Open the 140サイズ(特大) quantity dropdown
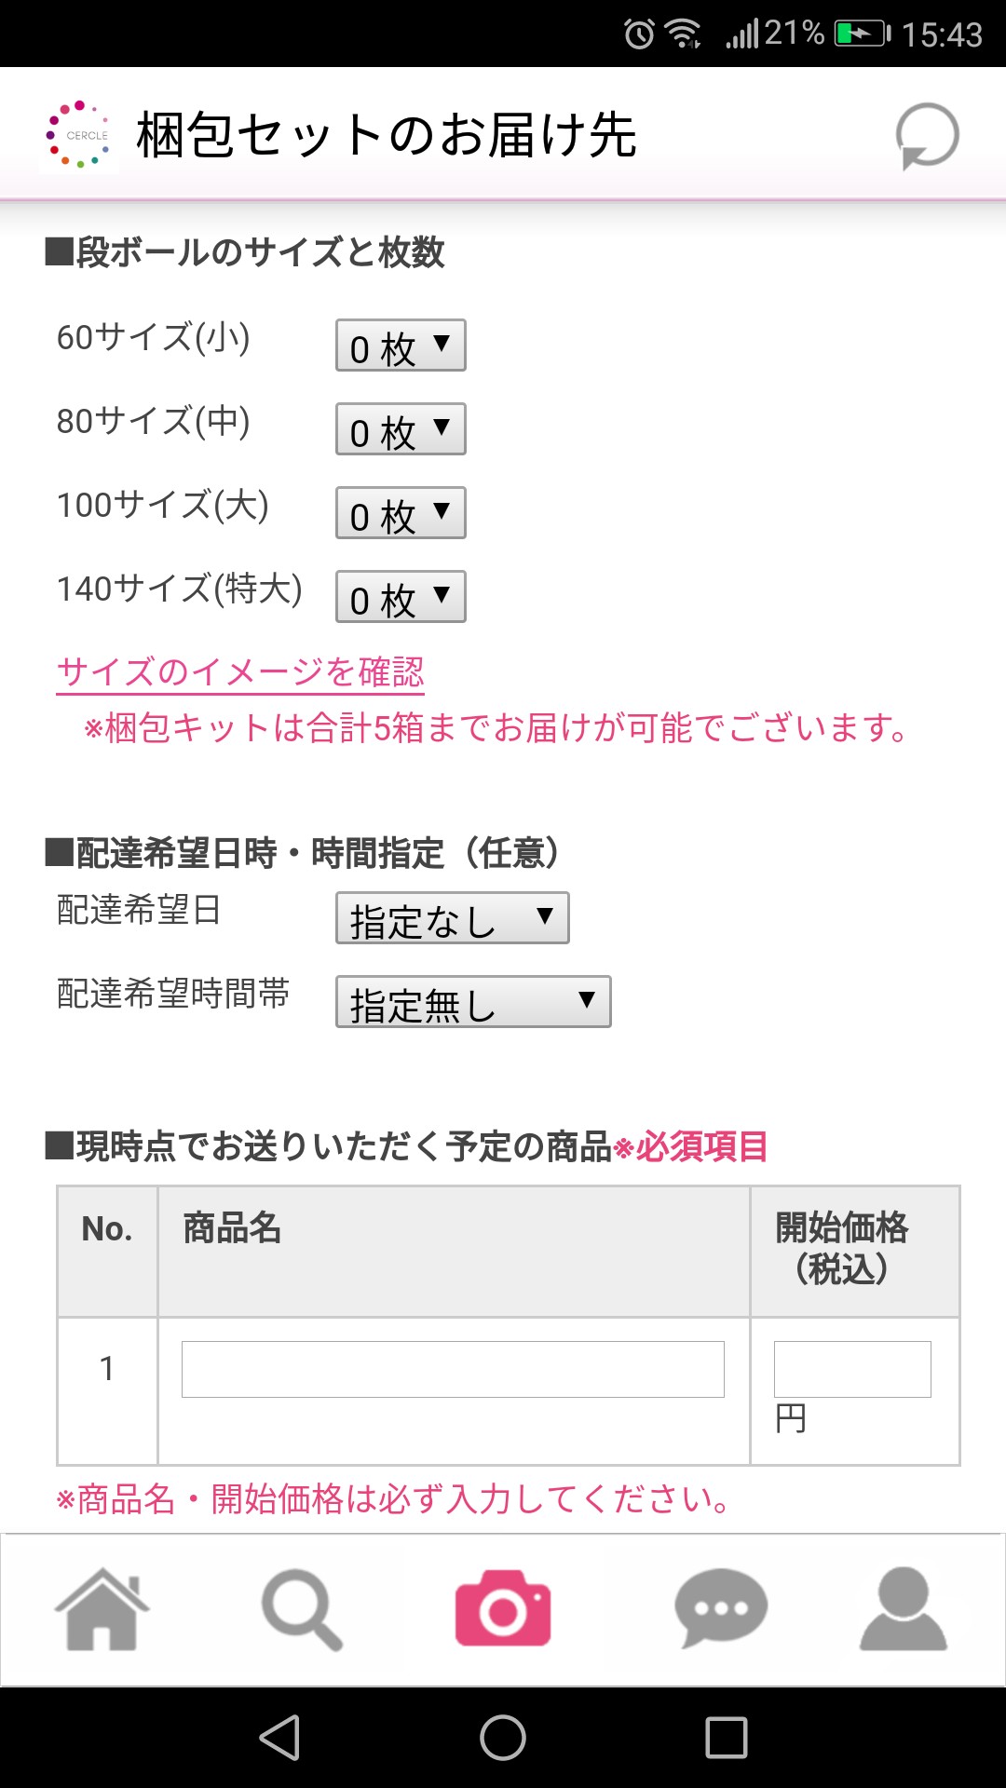This screenshot has width=1006, height=1788. click(x=401, y=597)
